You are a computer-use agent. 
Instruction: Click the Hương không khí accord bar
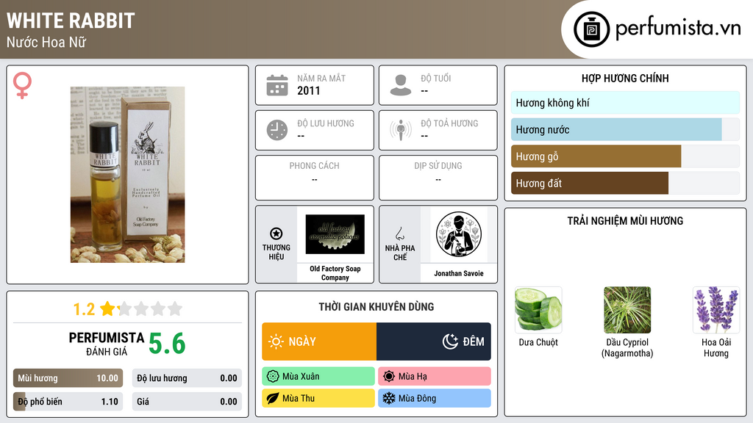pyautogui.click(x=625, y=103)
